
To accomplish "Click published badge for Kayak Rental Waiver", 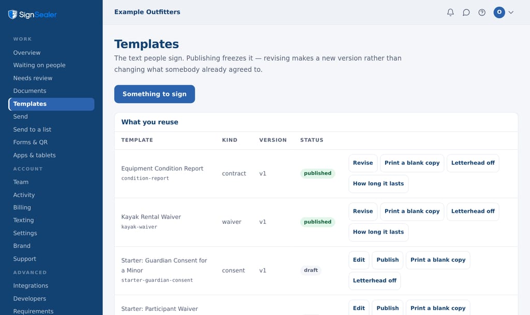I will [x=317, y=222].
